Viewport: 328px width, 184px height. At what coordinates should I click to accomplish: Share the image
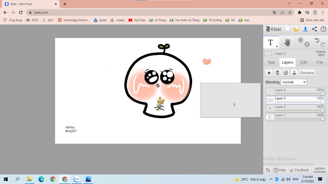pos(315,29)
